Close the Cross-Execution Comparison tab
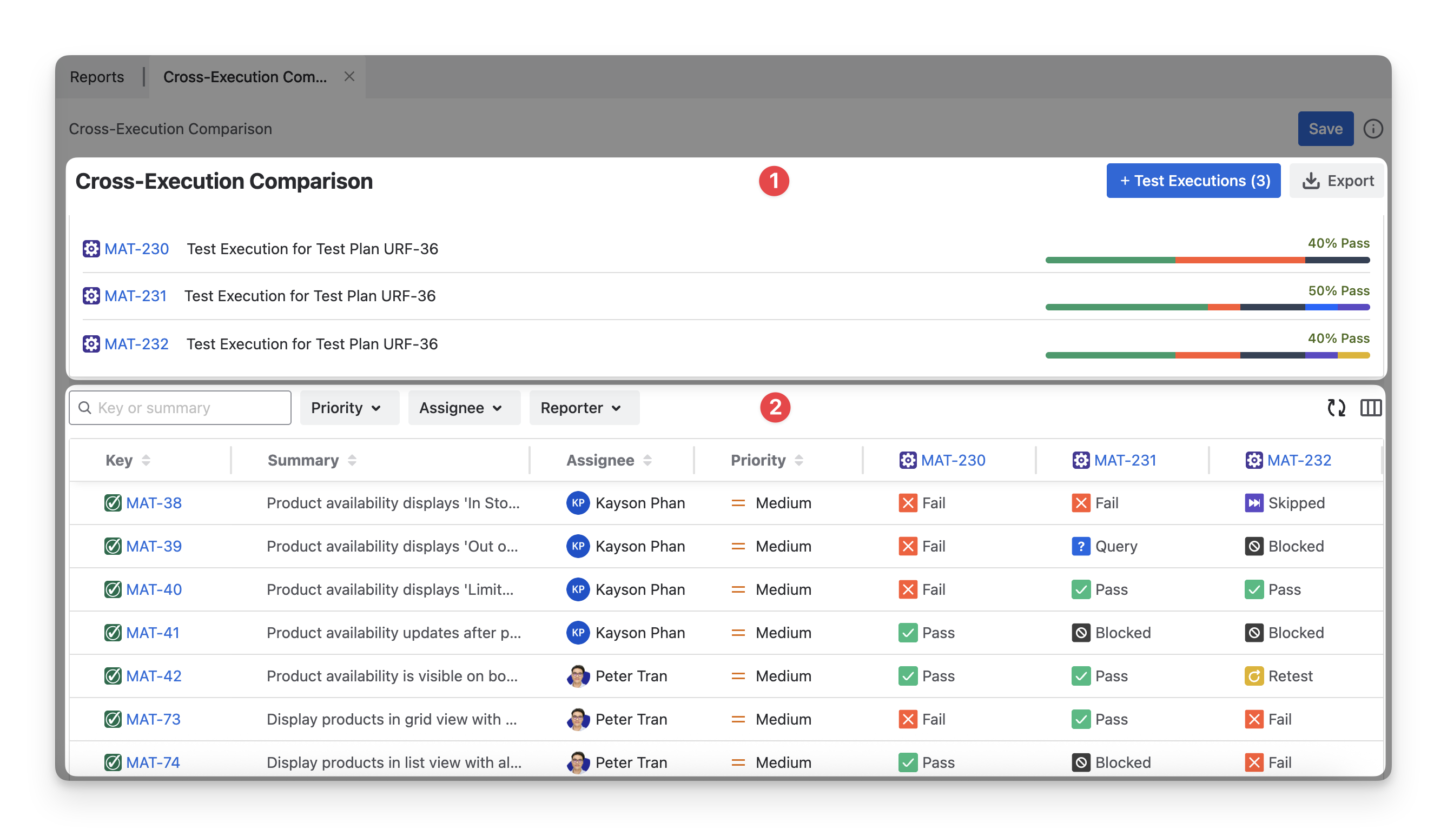 coord(349,76)
